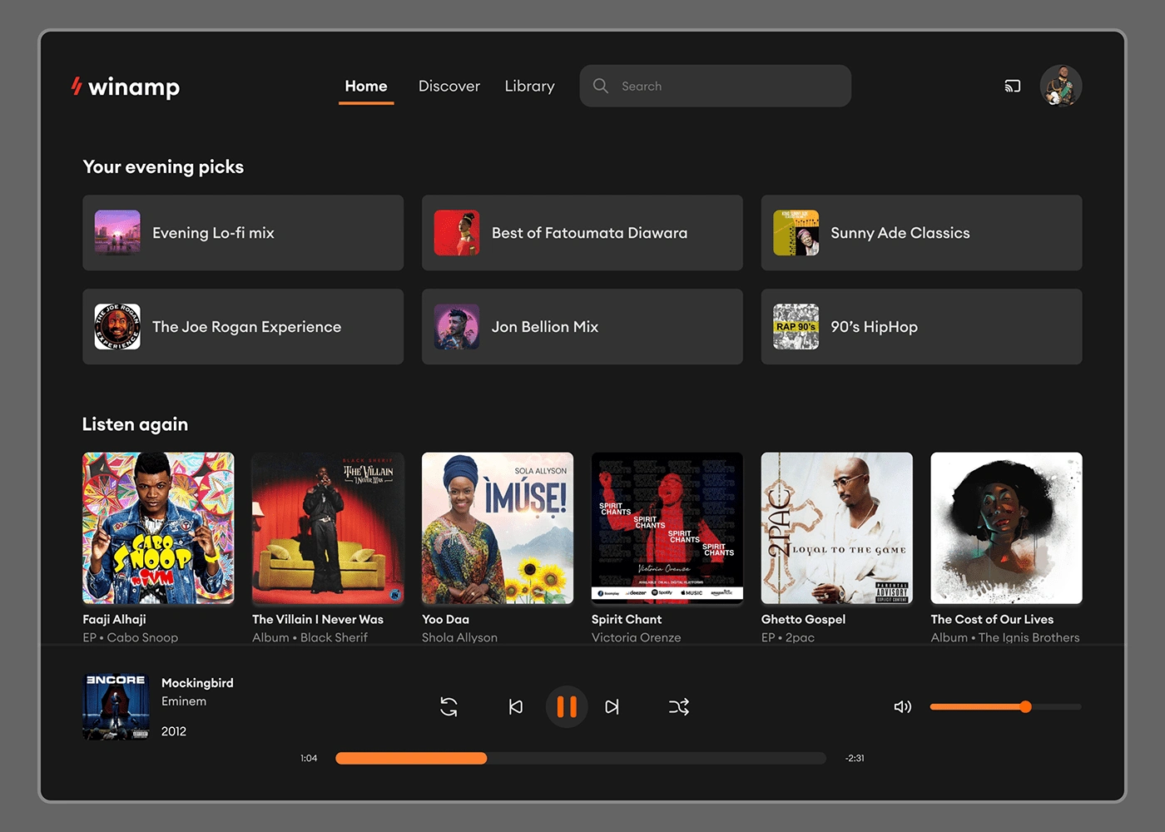Open The Villain I Never Was cover
The width and height of the screenshot is (1165, 832).
[x=328, y=528]
